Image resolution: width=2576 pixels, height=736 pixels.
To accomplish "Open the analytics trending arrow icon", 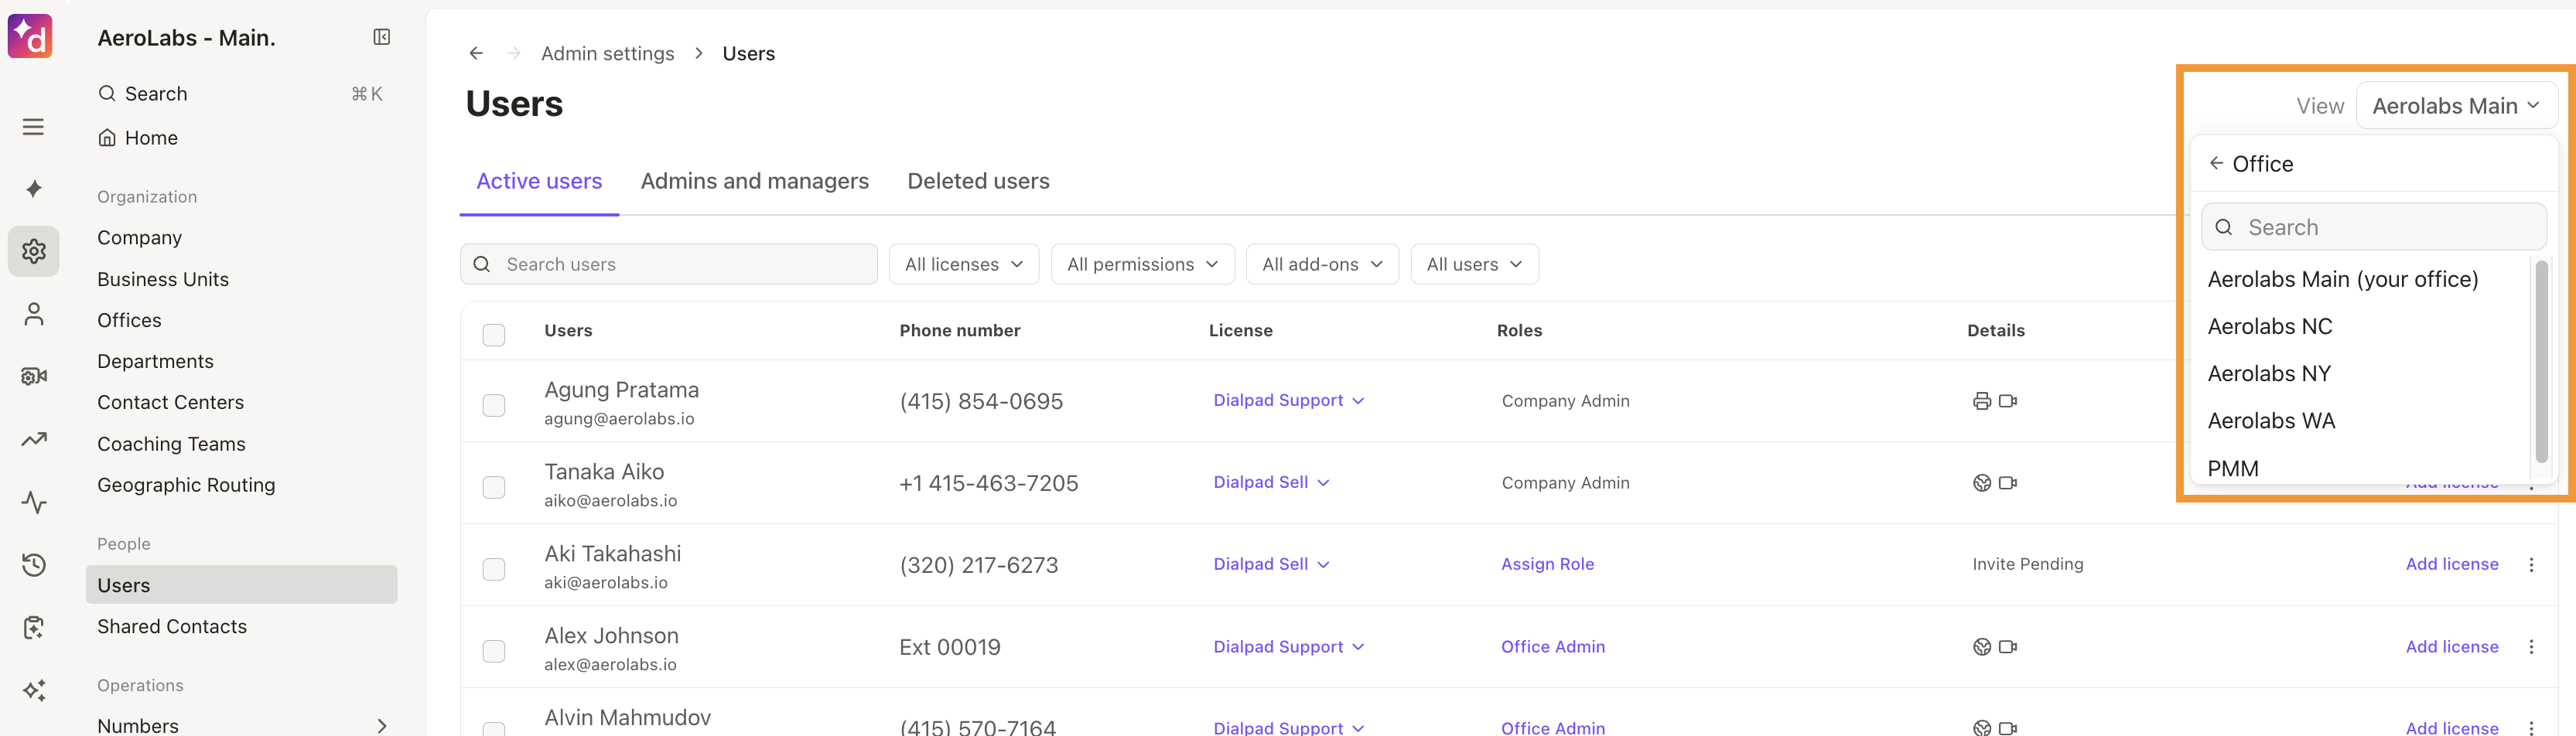I will [x=33, y=439].
